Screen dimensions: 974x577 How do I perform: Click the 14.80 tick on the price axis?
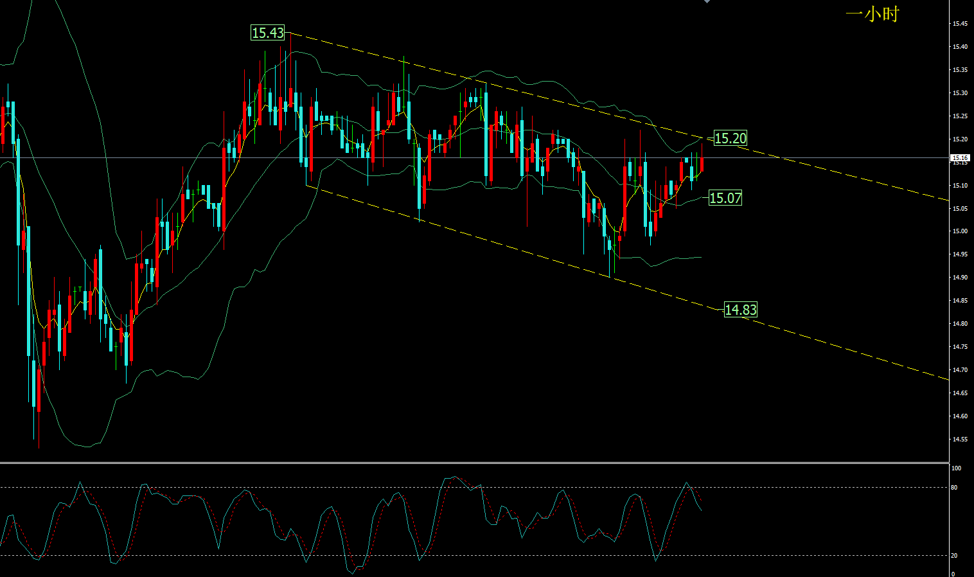coord(960,324)
